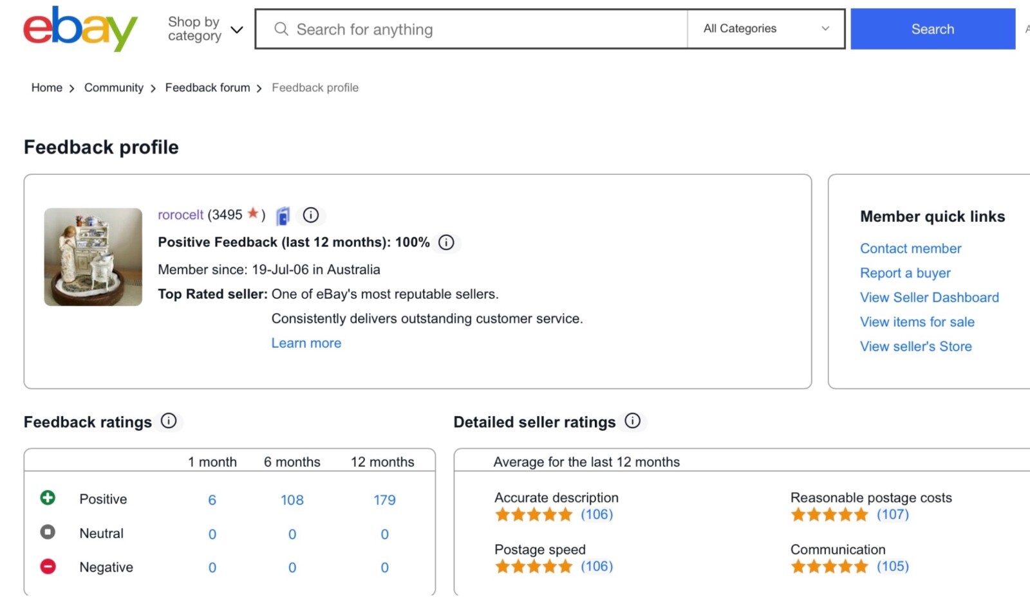Go to Community breadcrumb
Viewport: 1030px width, 598px height.
pyautogui.click(x=114, y=87)
